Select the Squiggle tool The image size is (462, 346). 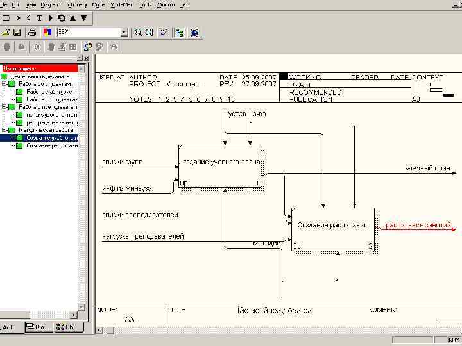(x=29, y=18)
